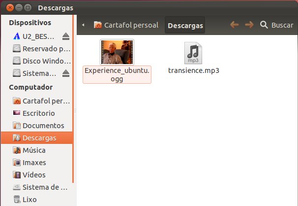The width and height of the screenshot is (298, 206).
Task: Click the Reservado p... drive icon
Action: coord(17,49)
